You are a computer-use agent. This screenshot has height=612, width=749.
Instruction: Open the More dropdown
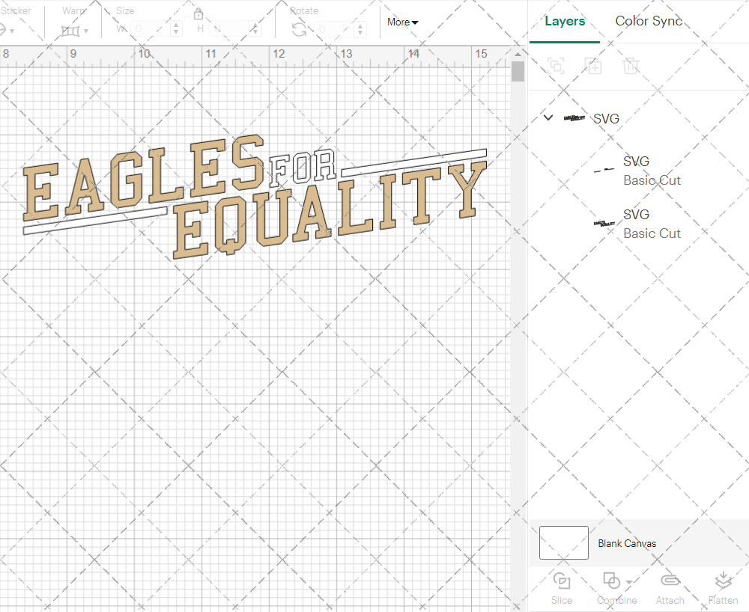point(402,22)
